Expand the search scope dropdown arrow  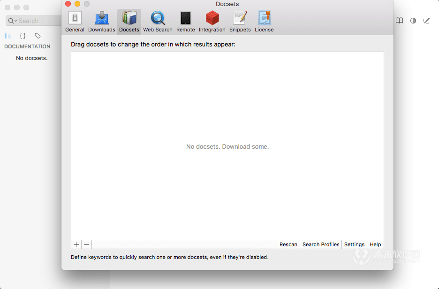[x=15, y=21]
